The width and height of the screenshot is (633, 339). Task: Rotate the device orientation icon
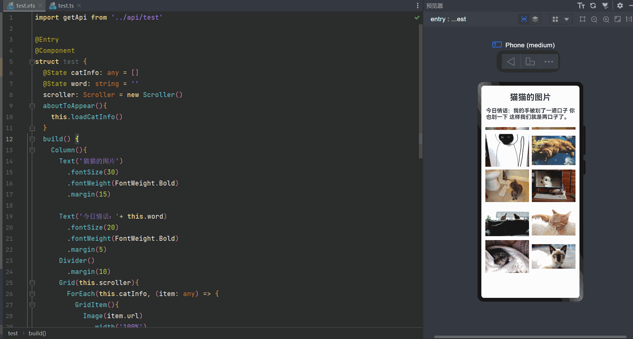pyautogui.click(x=530, y=62)
